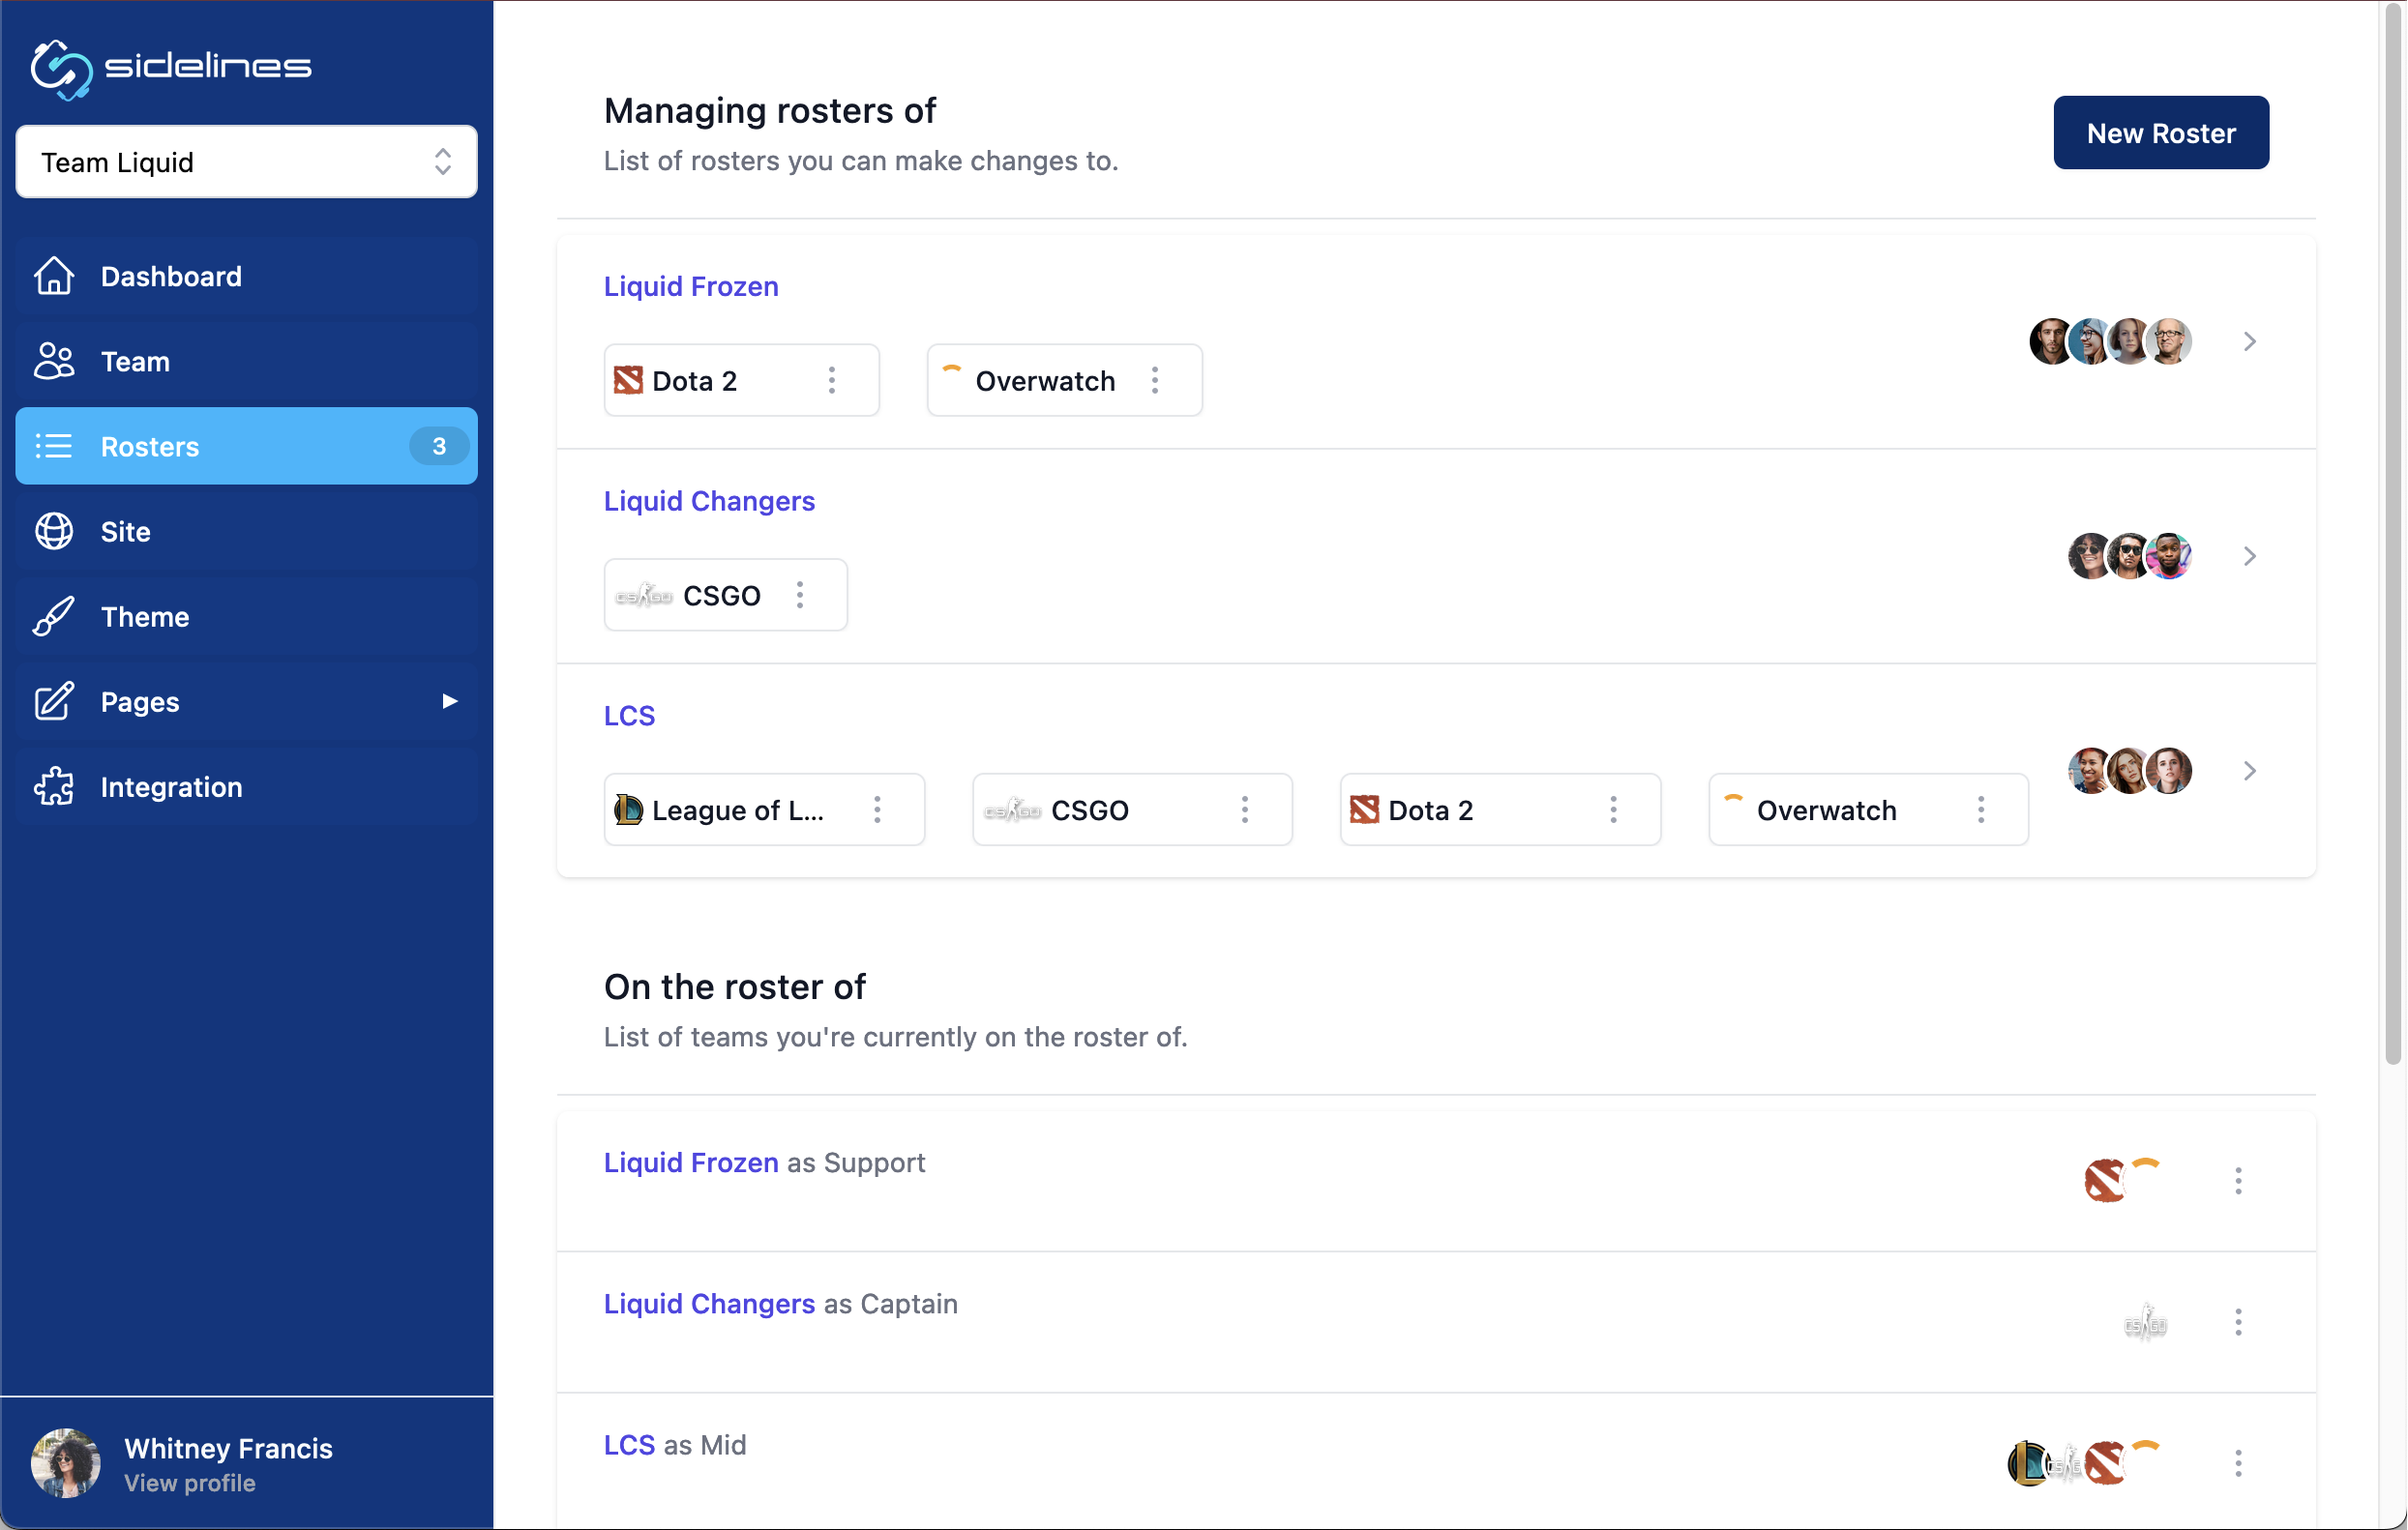2408x1530 pixels.
Task: Click the Site globe icon
Action: tap(54, 532)
